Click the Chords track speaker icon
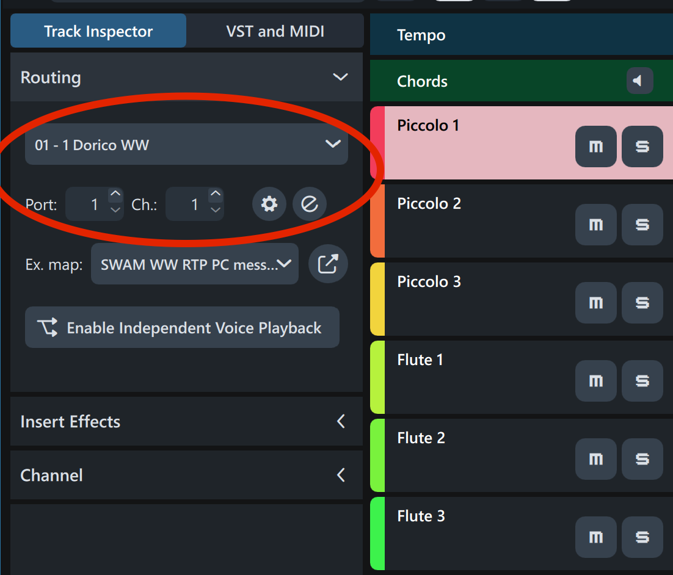Screen dimensions: 673x575 (x=639, y=81)
